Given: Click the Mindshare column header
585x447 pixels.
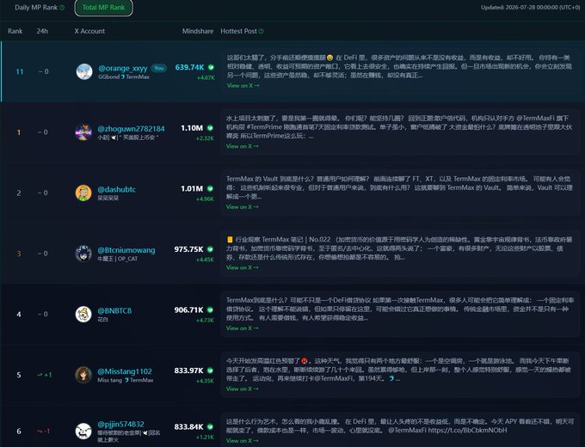Looking at the screenshot, I should click(198, 31).
